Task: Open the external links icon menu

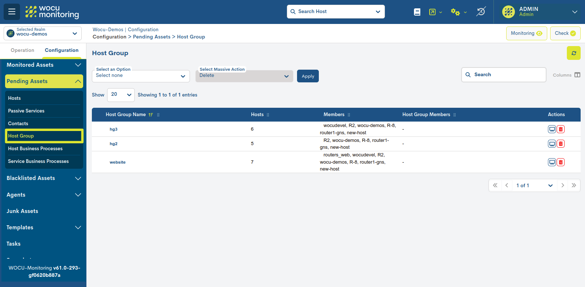Action: coord(435,12)
